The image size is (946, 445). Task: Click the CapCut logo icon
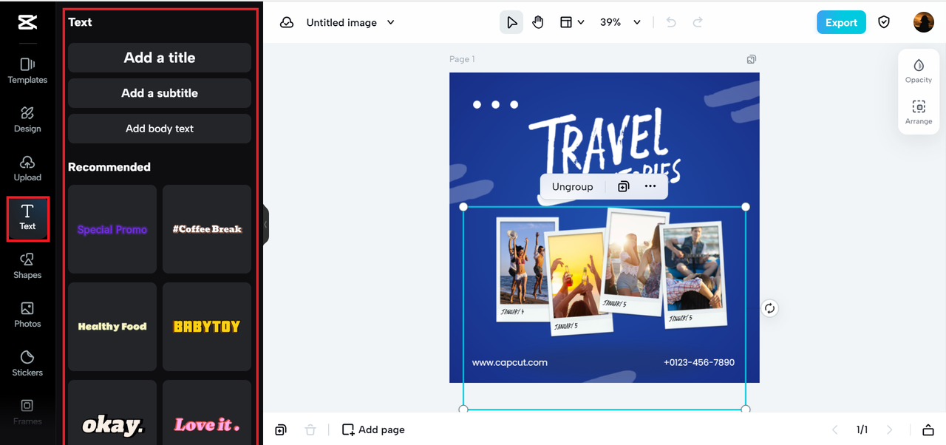click(x=27, y=22)
